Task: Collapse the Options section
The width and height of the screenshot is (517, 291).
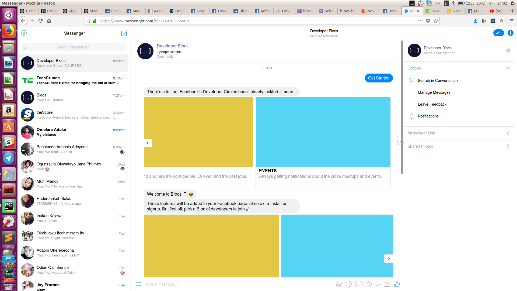Action: (x=508, y=68)
